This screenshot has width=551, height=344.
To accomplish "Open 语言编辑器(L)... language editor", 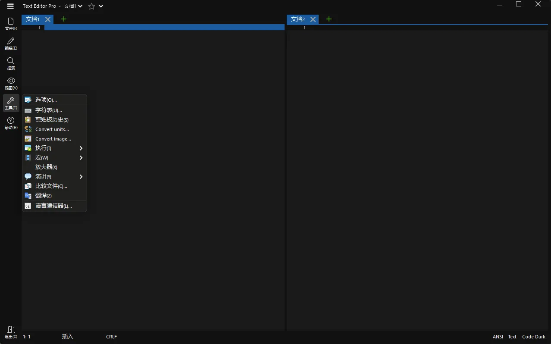I will point(55,206).
